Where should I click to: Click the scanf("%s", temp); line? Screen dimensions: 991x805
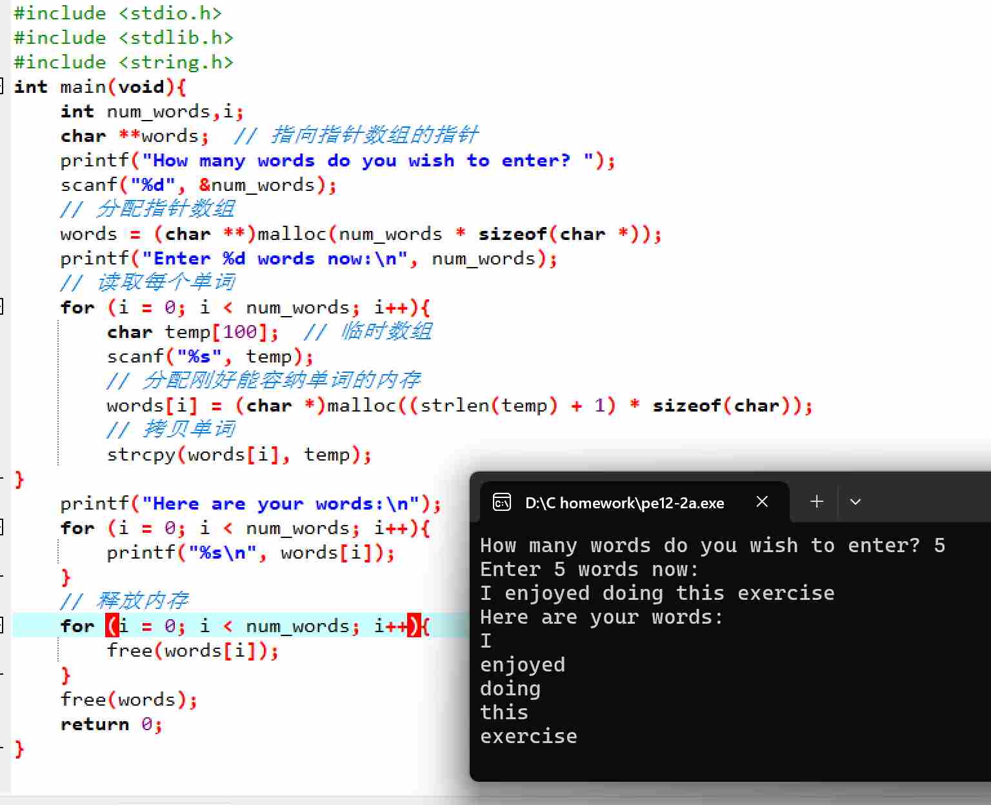click(210, 356)
